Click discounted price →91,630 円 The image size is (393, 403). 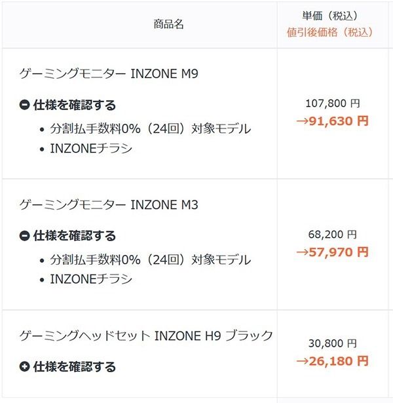[333, 121]
